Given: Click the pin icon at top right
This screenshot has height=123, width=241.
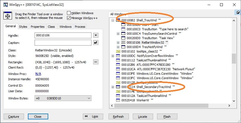Looking at the screenshot, I should tap(238, 12).
